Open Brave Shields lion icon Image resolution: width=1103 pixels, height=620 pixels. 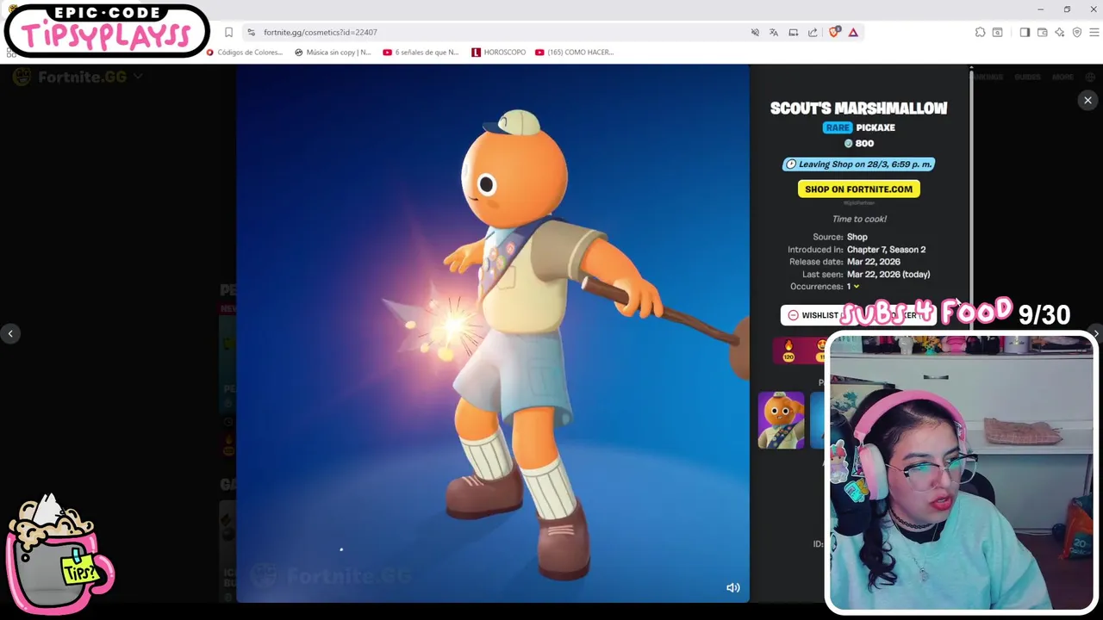pyautogui.click(x=833, y=32)
